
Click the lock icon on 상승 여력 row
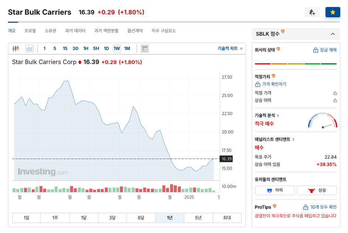(335, 100)
